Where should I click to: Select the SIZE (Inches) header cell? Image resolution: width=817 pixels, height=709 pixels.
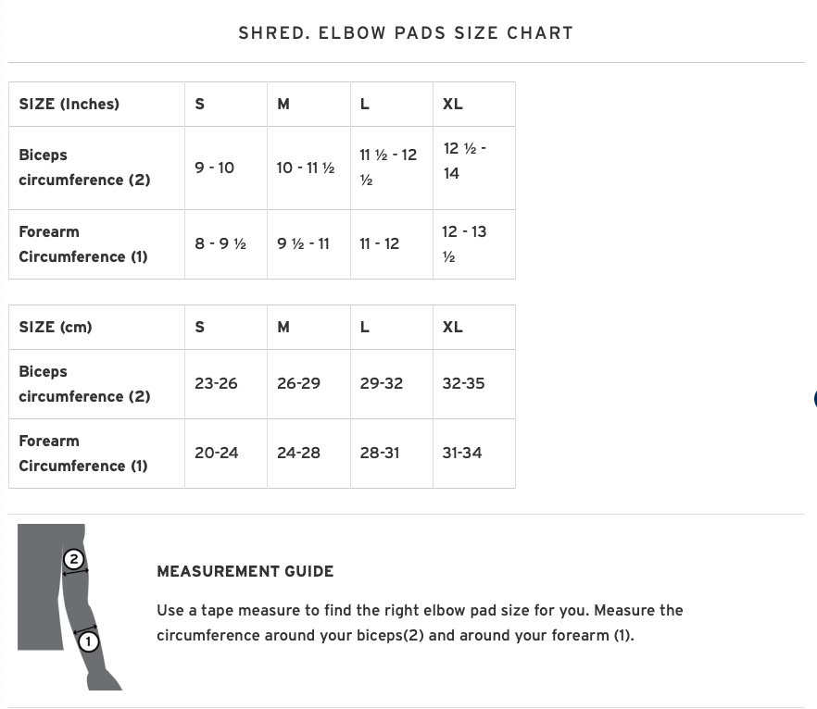pyautogui.click(x=69, y=105)
